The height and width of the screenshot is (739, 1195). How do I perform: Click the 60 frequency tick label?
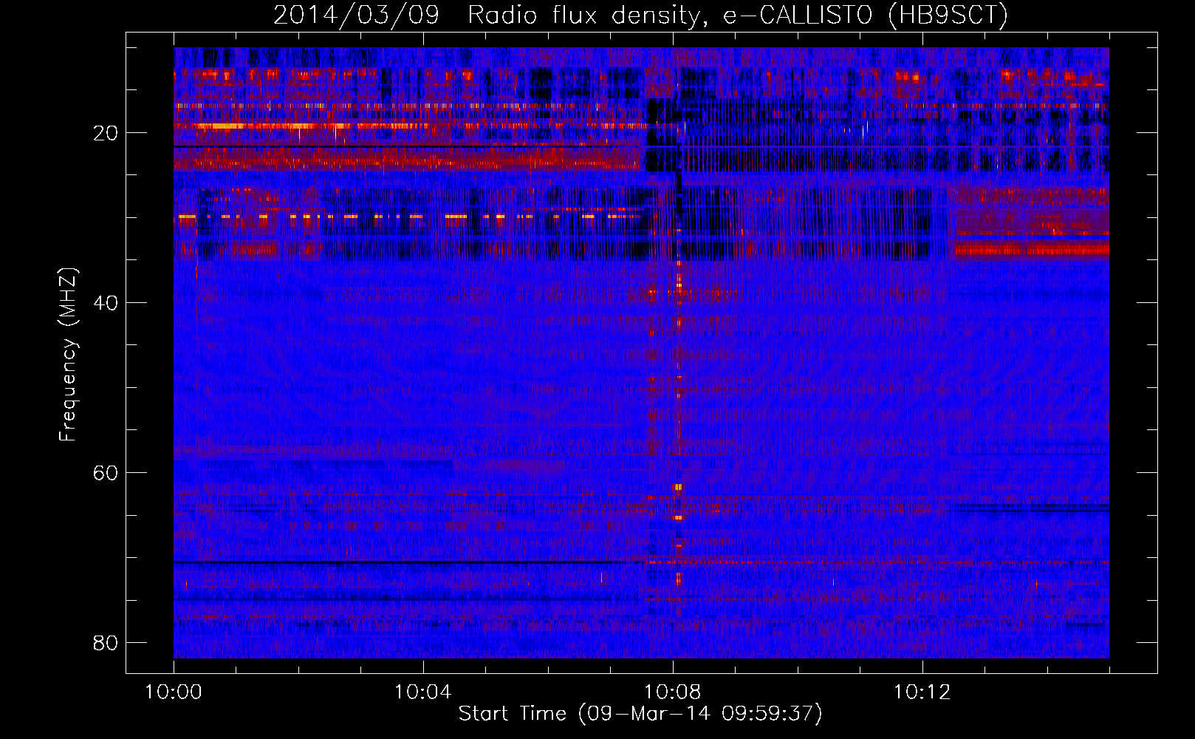(106, 473)
